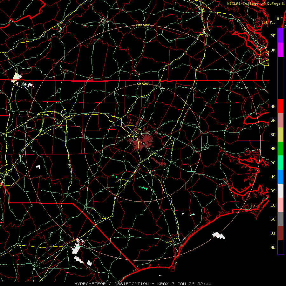The height and width of the screenshot is (286, 286).
Task: Click the brown BI legend swatch
Action: click(x=281, y=233)
